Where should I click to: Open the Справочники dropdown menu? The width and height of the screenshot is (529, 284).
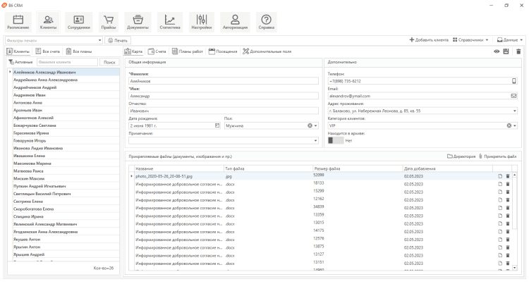(x=470, y=39)
